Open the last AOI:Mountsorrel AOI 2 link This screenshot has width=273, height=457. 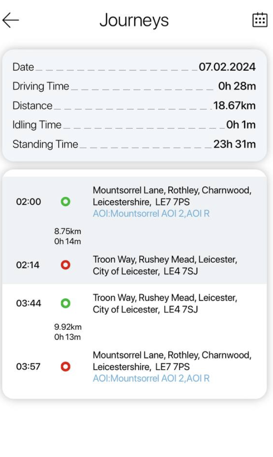point(151,378)
